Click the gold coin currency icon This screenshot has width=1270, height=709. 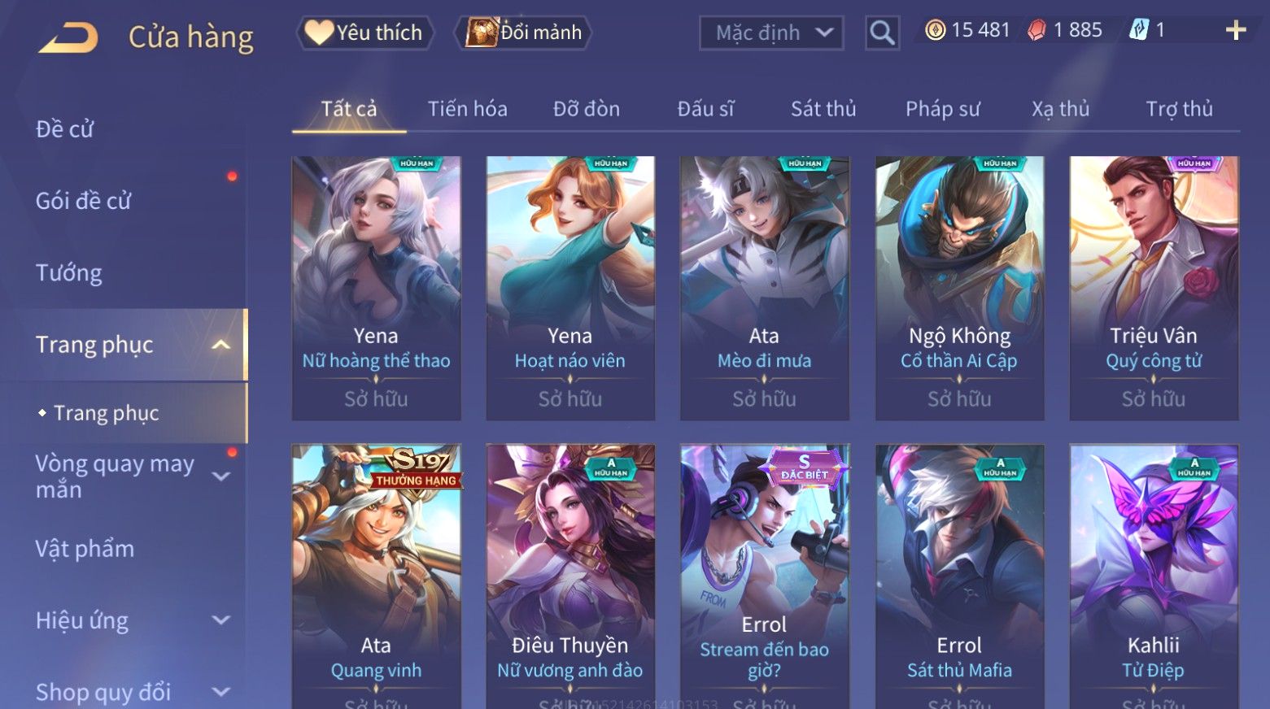tap(936, 31)
